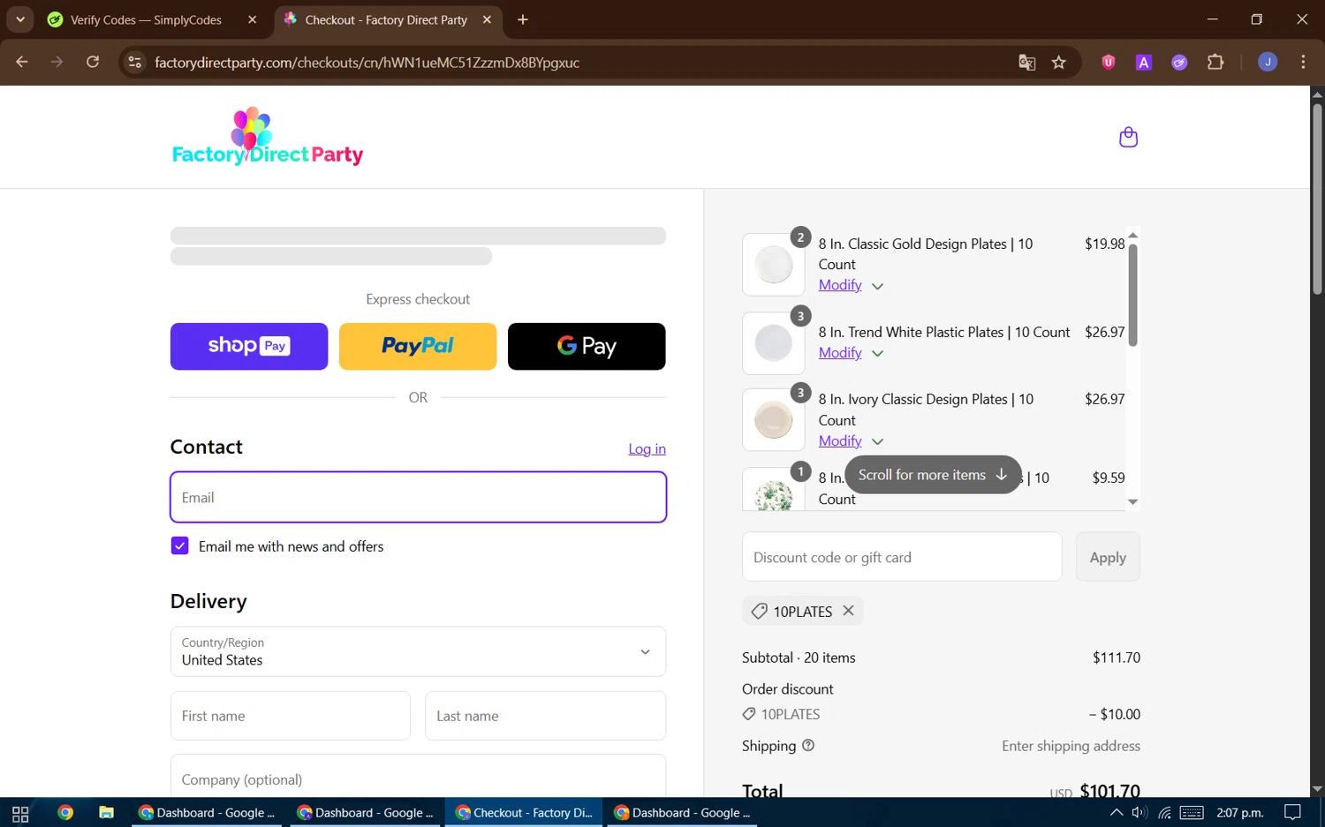The image size is (1325, 827).
Task: Pay with PayPal button
Action: click(x=418, y=346)
